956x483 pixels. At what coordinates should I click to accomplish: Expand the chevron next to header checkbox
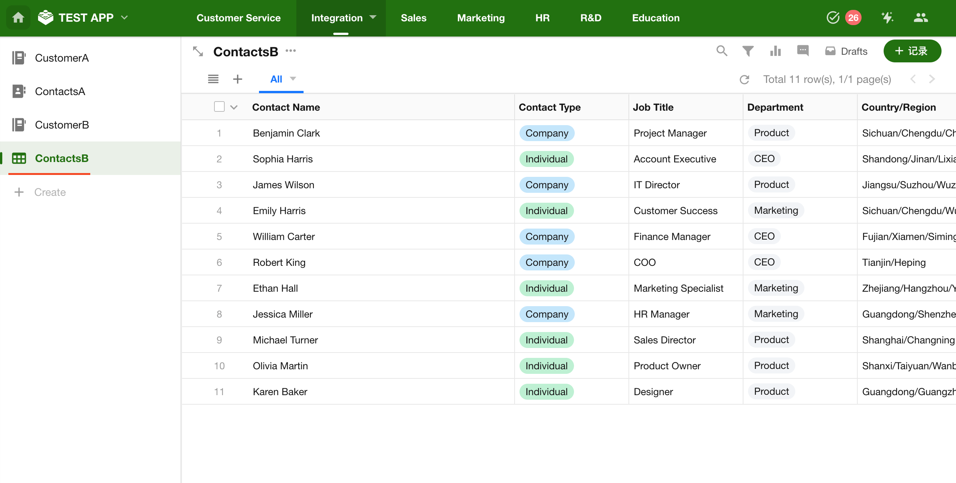pyautogui.click(x=234, y=108)
